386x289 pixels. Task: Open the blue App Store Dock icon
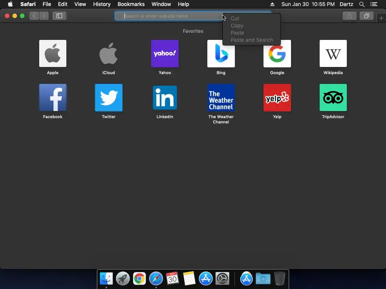(205, 279)
